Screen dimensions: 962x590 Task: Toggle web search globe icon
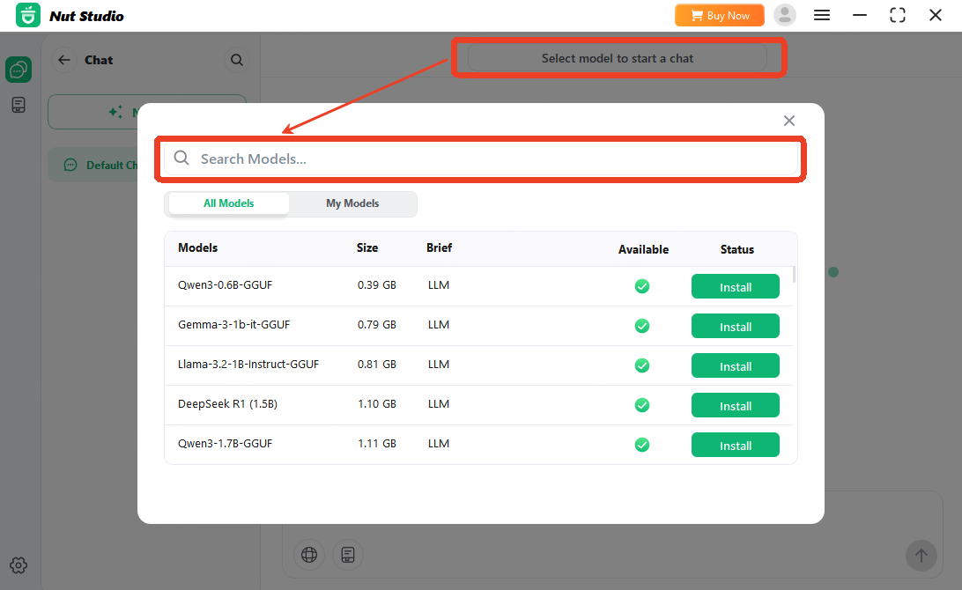coord(309,555)
